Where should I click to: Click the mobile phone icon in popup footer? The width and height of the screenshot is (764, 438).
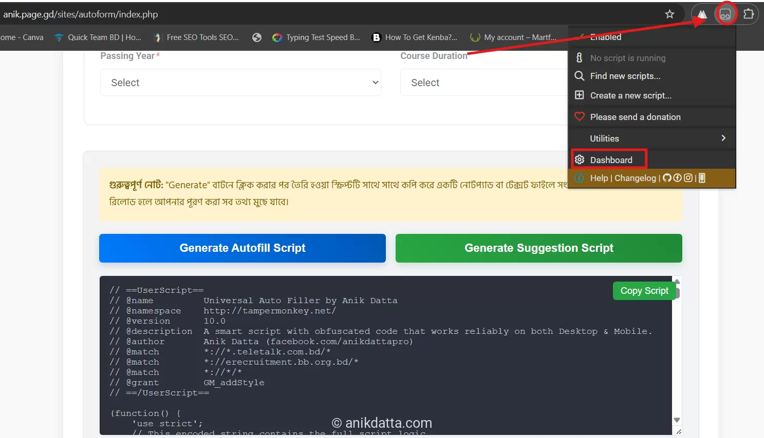click(702, 178)
